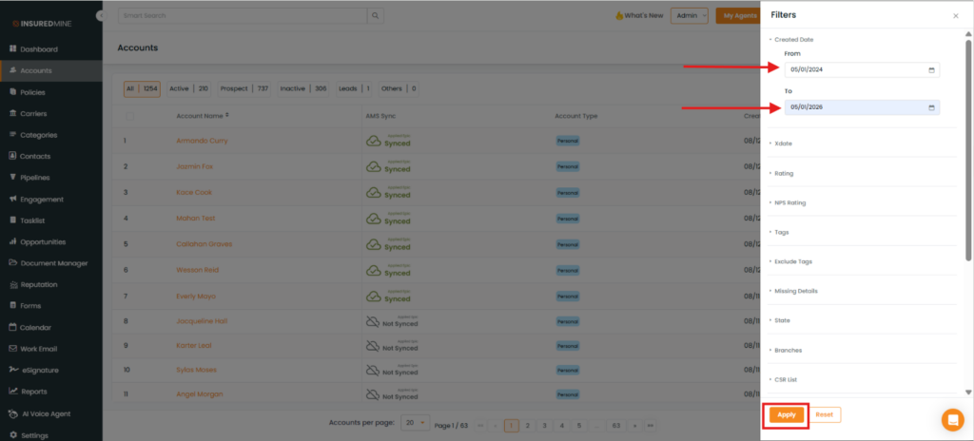Click the Forms icon
The height and width of the screenshot is (441, 974).
[x=12, y=306]
